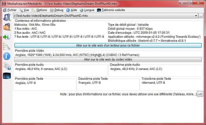The height and width of the screenshot is (125, 206).
Task: Open the Langue menu
Action: 87,10
